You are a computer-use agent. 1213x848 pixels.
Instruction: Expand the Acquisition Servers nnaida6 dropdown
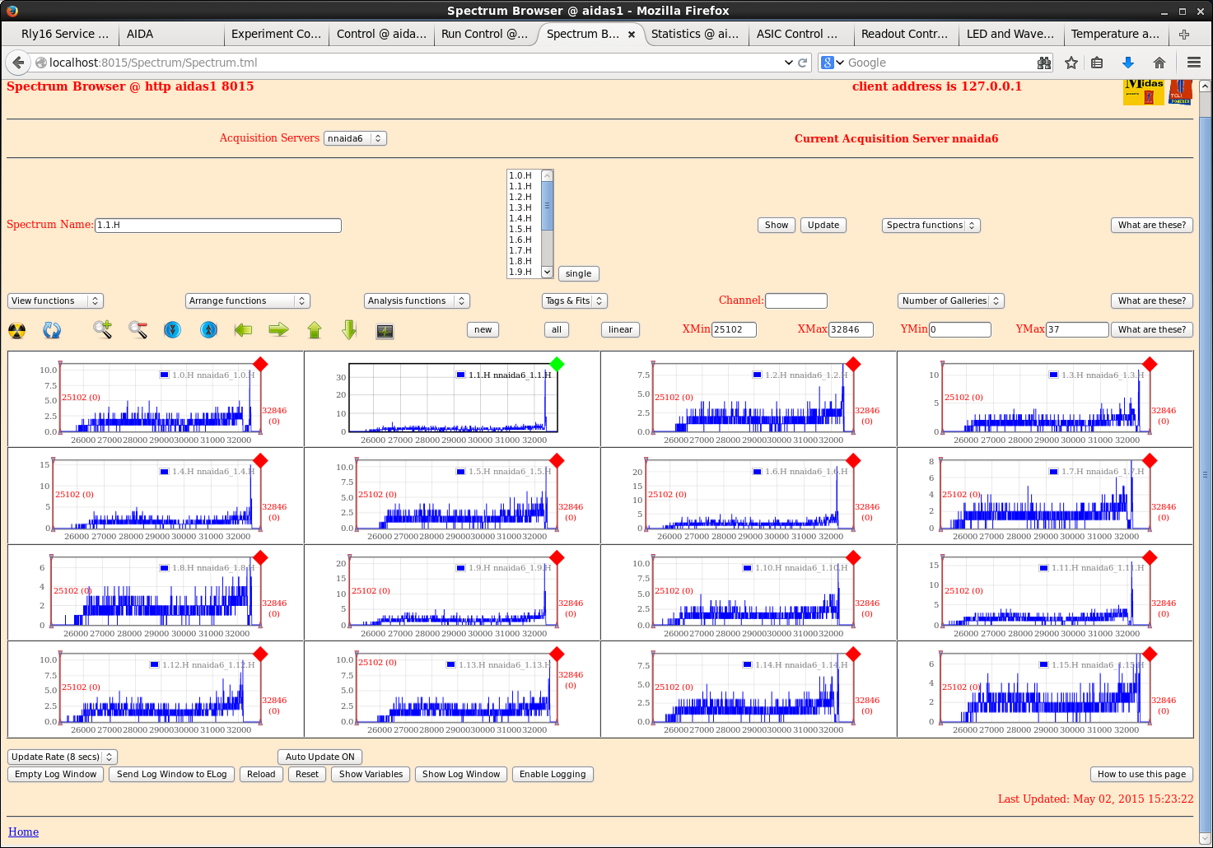tap(355, 138)
